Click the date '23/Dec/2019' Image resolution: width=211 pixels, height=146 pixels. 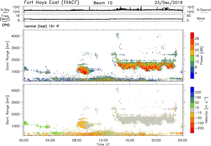pos(169,3)
